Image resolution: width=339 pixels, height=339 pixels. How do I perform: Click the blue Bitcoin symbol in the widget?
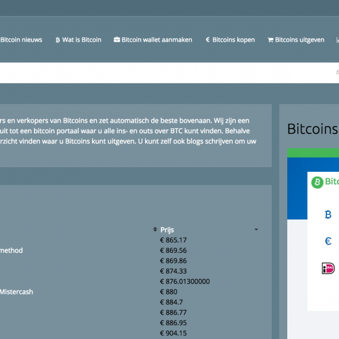[328, 215]
